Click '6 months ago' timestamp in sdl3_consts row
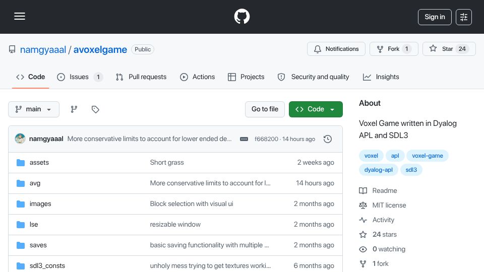 point(314,266)
